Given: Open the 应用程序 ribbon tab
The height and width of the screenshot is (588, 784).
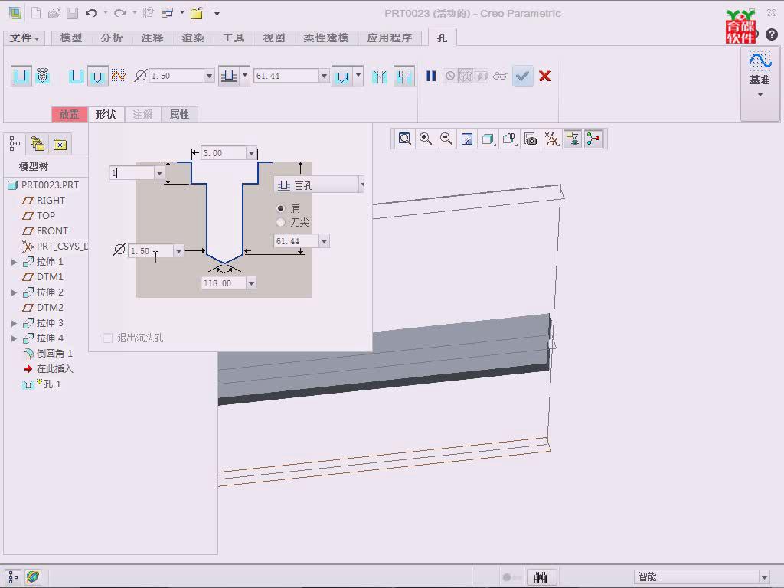Looking at the screenshot, I should (390, 38).
